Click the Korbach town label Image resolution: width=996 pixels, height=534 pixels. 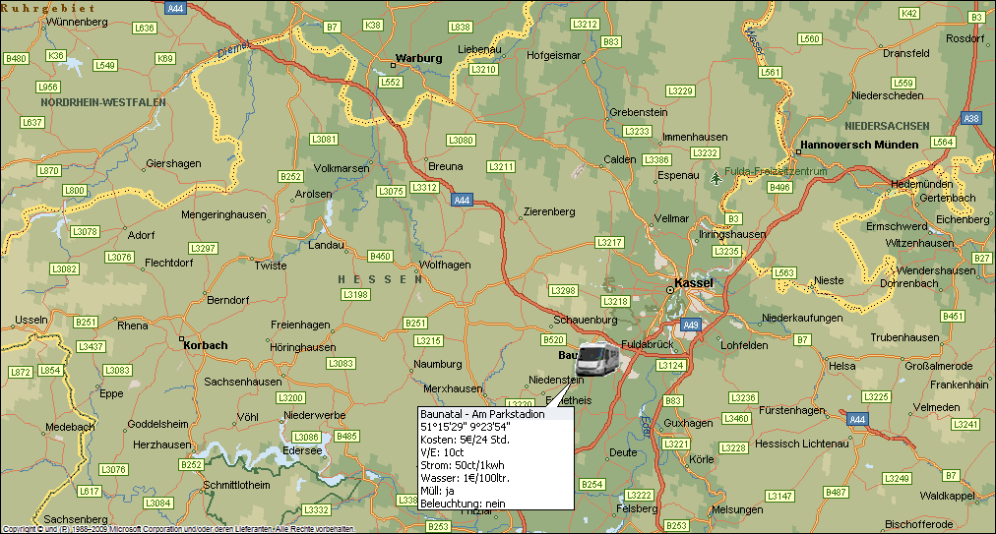tap(206, 345)
